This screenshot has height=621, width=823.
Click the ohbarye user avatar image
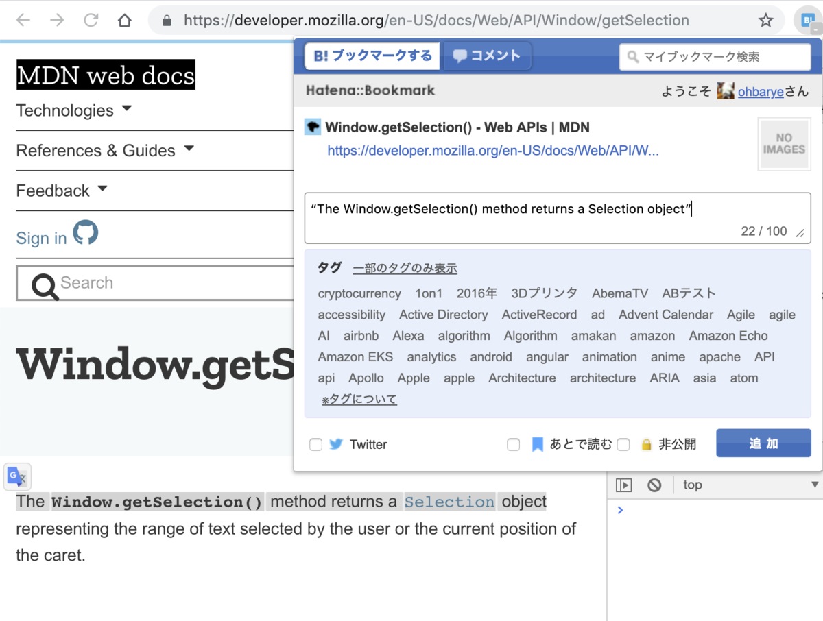tap(726, 91)
